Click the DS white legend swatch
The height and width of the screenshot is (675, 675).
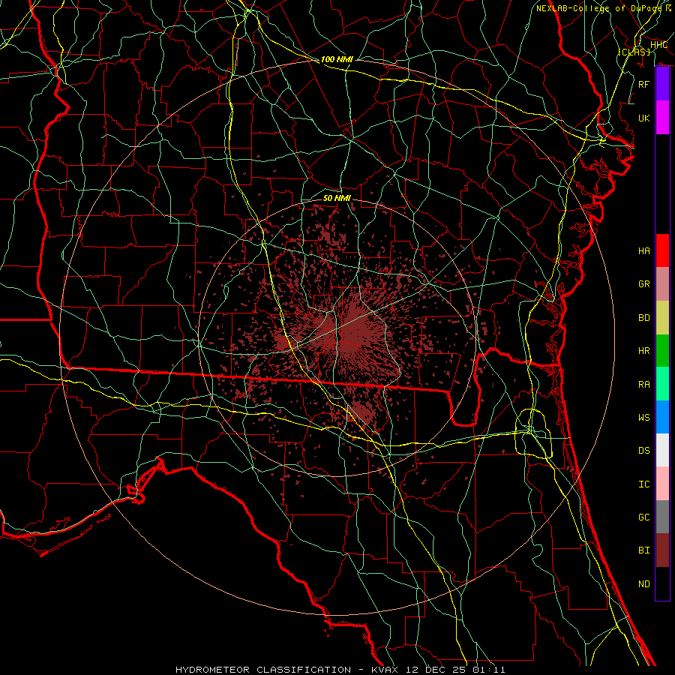(x=662, y=450)
